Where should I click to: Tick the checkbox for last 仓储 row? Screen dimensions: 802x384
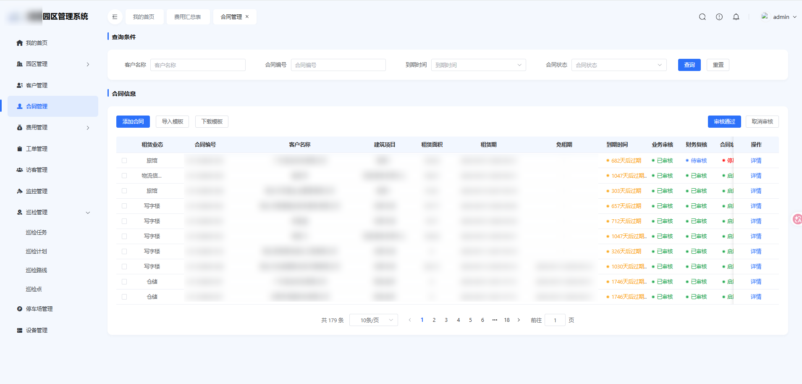coord(124,297)
